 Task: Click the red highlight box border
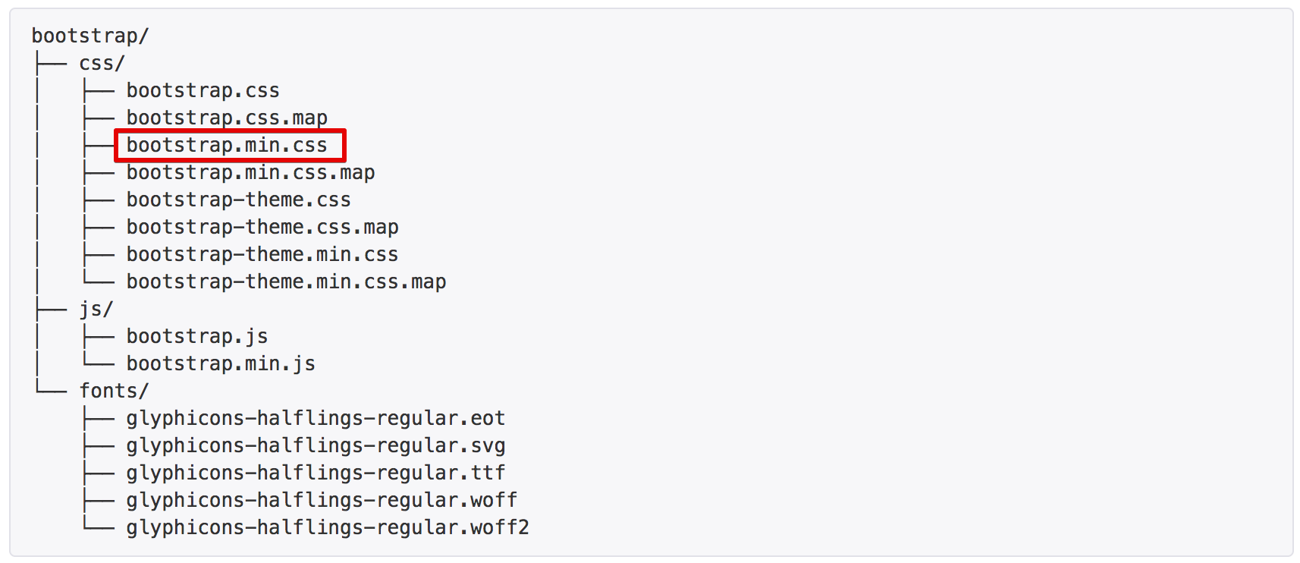coord(230,131)
